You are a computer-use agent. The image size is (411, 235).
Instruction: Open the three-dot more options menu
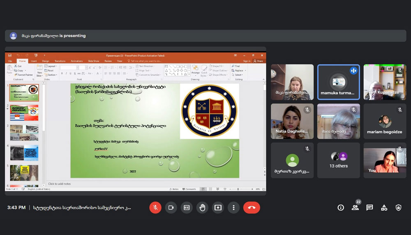click(233, 208)
